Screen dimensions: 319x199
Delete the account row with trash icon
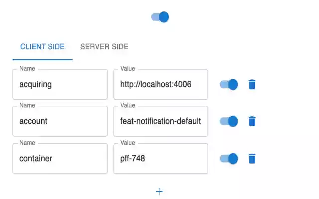click(x=252, y=121)
